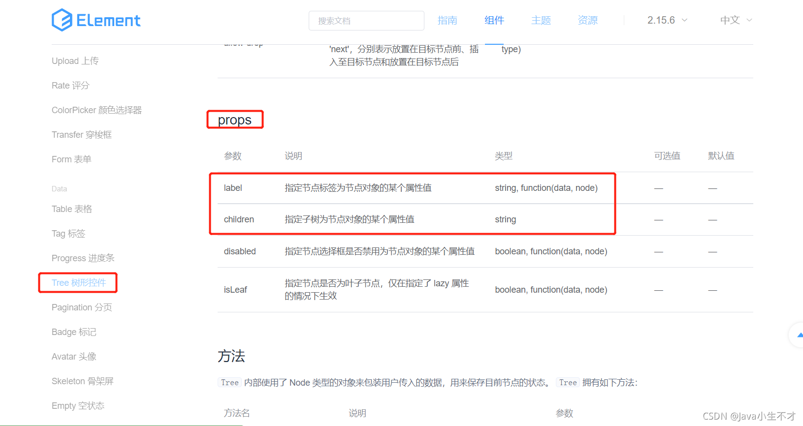Open Tag 标签 sidebar link
The width and height of the screenshot is (803, 426).
[x=68, y=234]
